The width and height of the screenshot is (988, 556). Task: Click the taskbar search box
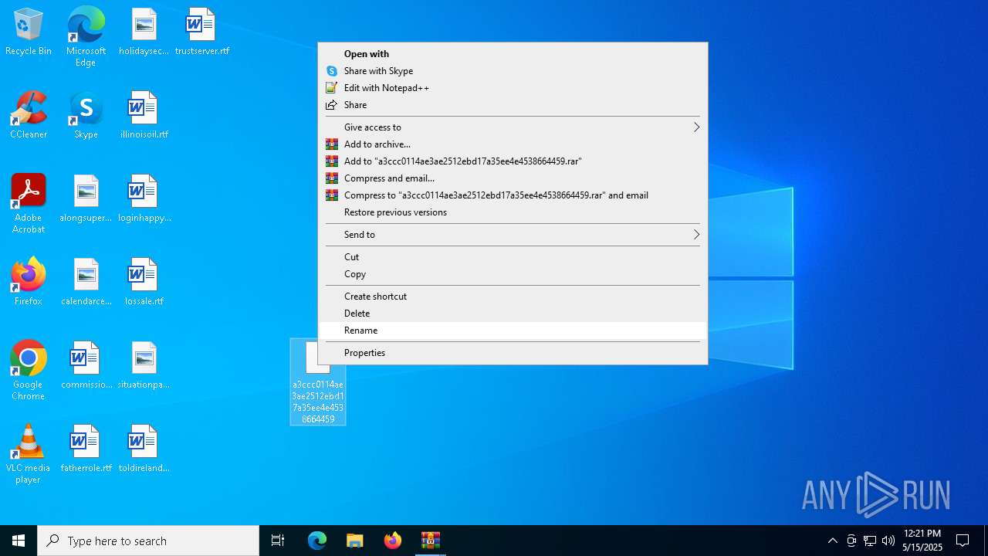point(148,541)
